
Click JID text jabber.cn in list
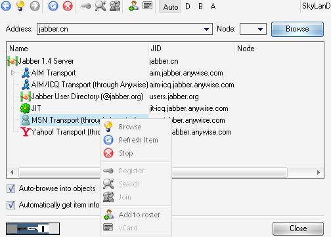164,61
